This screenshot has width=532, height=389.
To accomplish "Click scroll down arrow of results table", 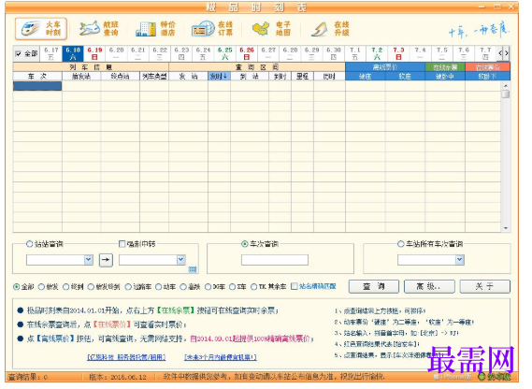I will pyautogui.click(x=506, y=228).
